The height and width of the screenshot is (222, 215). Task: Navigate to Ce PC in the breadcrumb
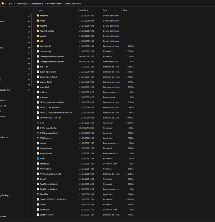coord(10,4)
